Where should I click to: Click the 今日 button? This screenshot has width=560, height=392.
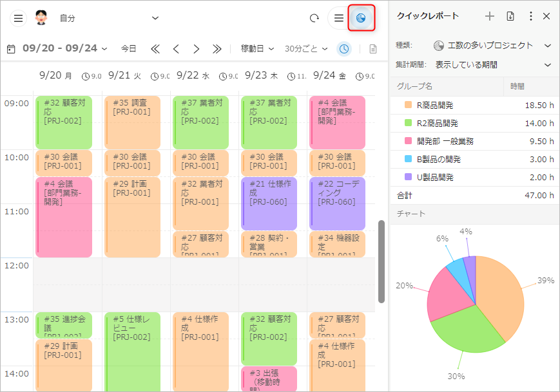click(129, 49)
